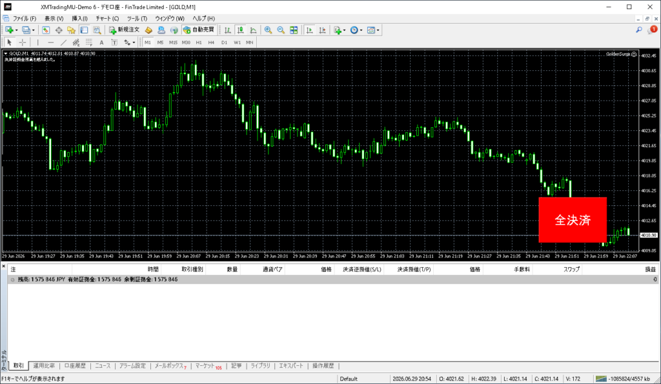Image resolution: width=661 pixels, height=384 pixels.
Task: Open the Profiles icon
Action: pyautogui.click(x=26, y=30)
